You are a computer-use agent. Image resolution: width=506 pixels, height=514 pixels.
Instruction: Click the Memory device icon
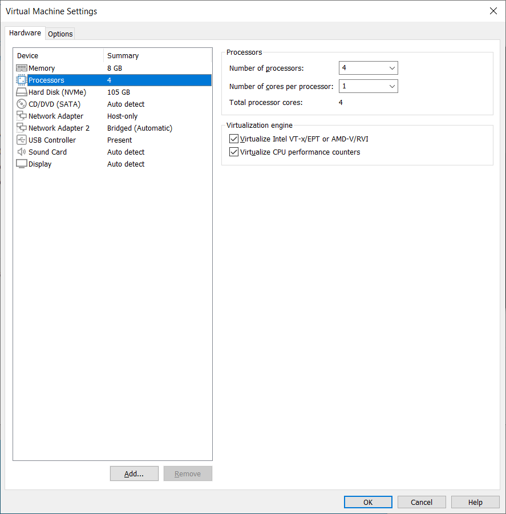click(x=21, y=68)
